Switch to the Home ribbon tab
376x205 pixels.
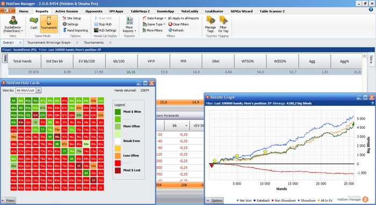pos(24,11)
